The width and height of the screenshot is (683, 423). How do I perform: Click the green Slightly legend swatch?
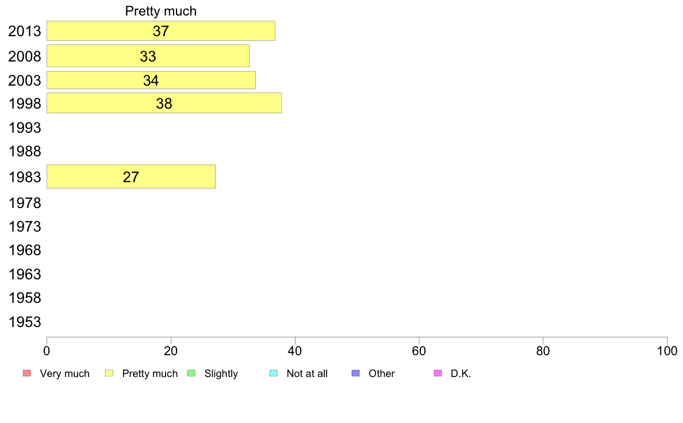[x=191, y=374]
